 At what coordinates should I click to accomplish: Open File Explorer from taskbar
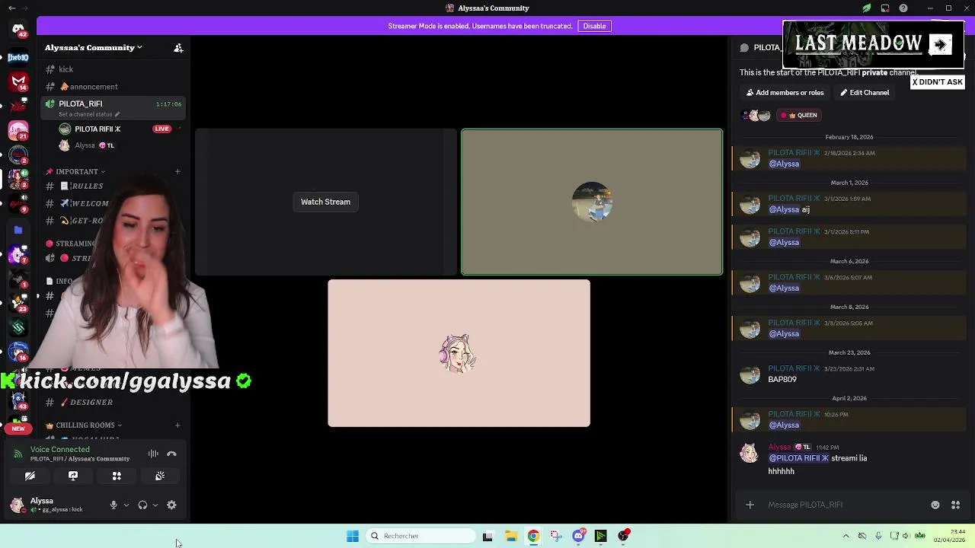pyautogui.click(x=511, y=536)
